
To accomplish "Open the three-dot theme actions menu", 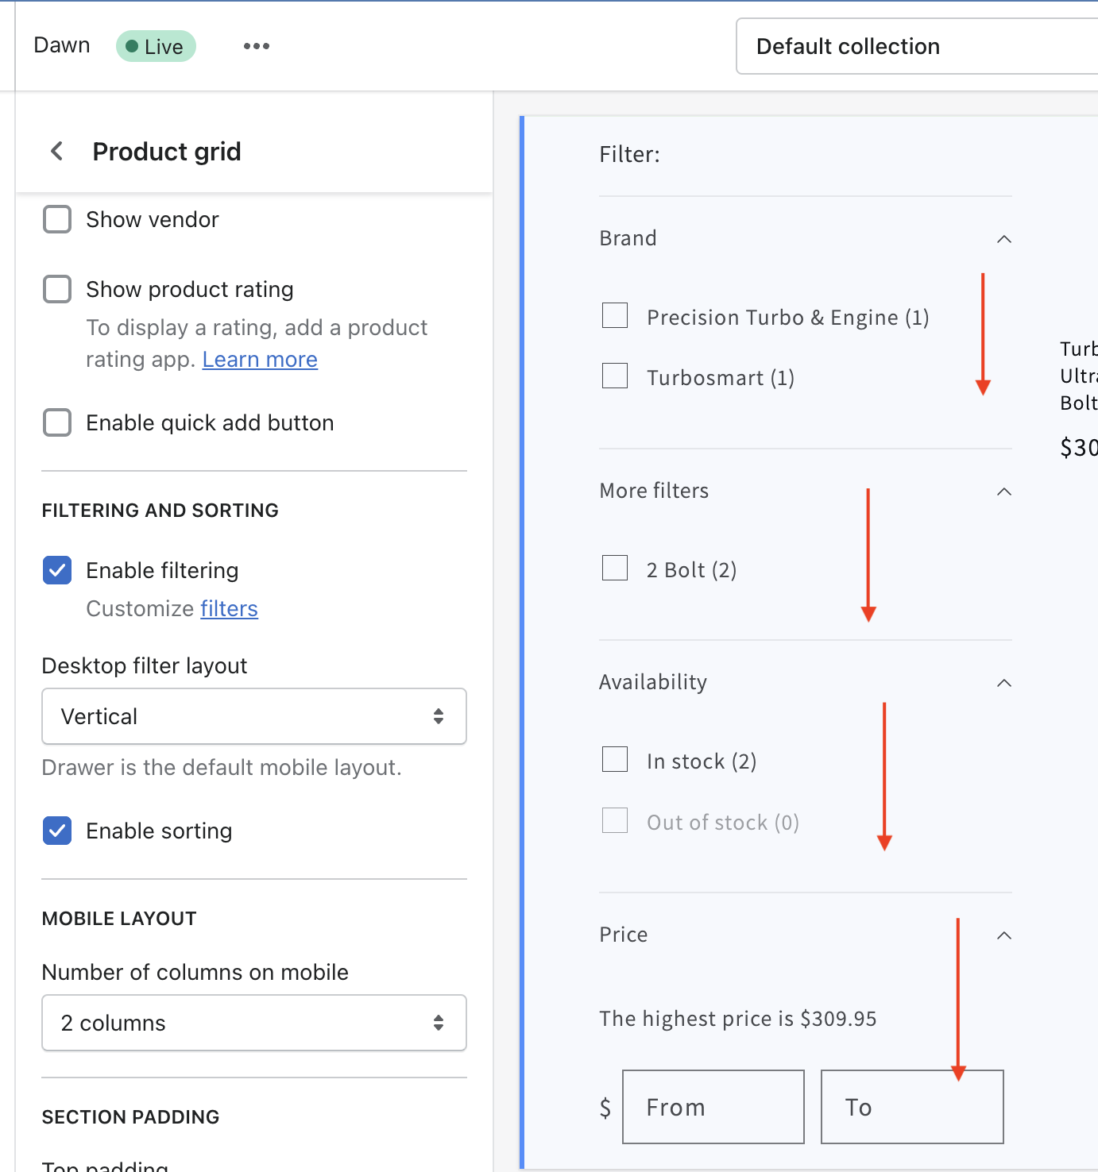I will click(256, 46).
